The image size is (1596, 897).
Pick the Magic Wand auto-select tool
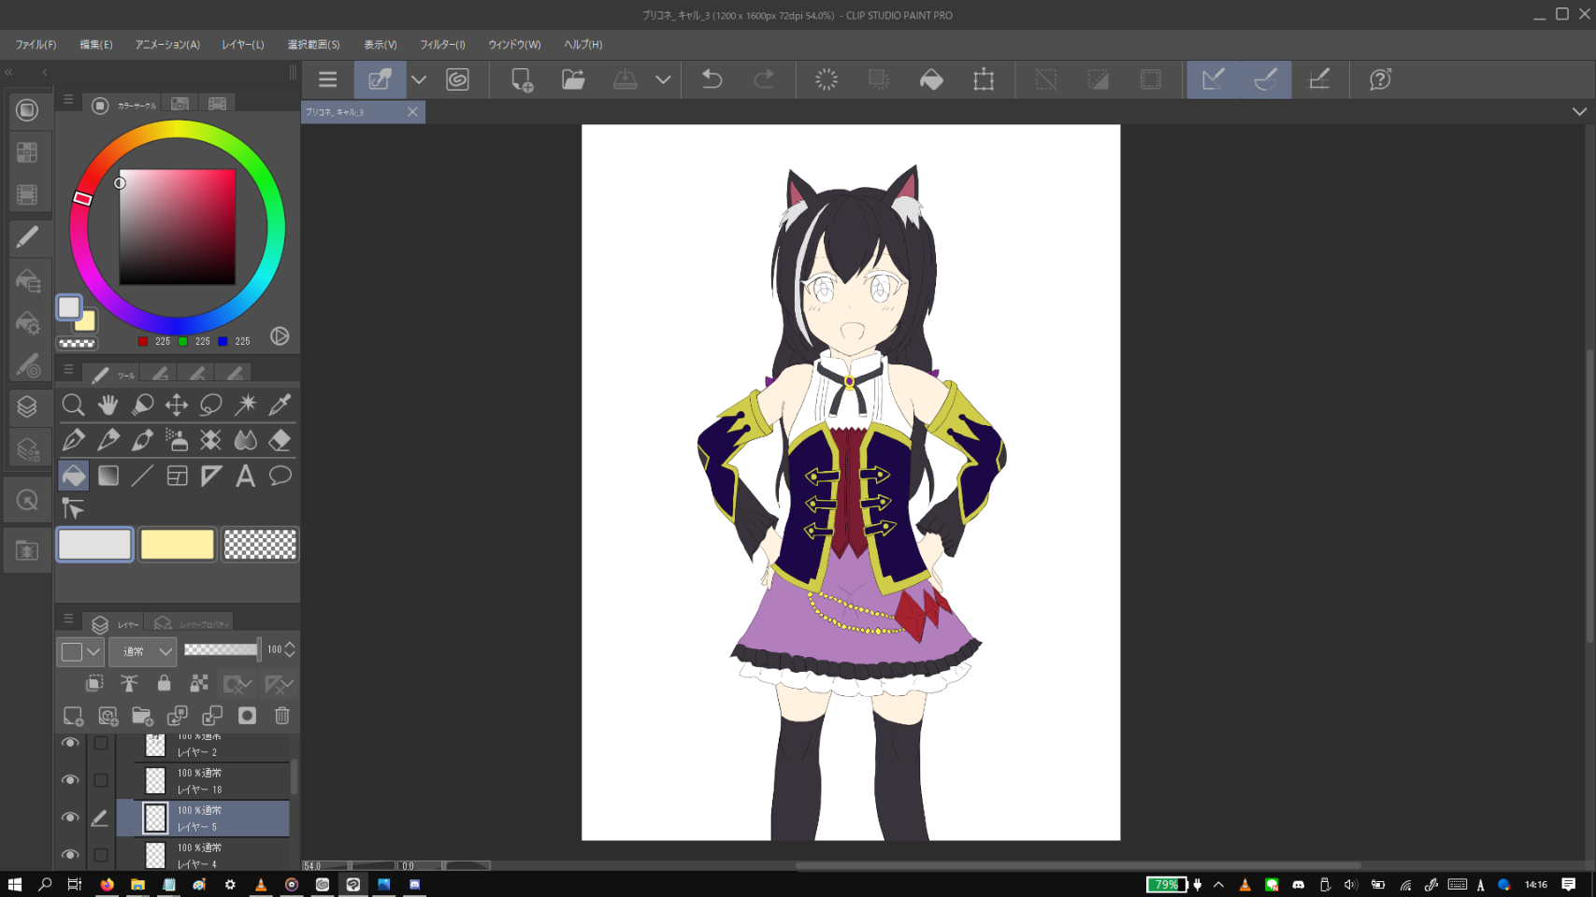(246, 405)
